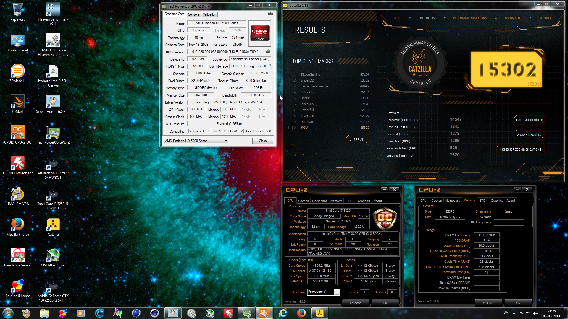Viewport: 568px width, 319px height.
Task: Open the Windows Start button
Action: click(8, 313)
